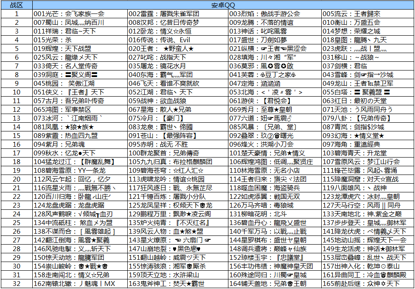Viewport: 415px width, 289px height.
Task: Click cell 017盛世：刀劍如夢
Action: click(x=275, y=40)
